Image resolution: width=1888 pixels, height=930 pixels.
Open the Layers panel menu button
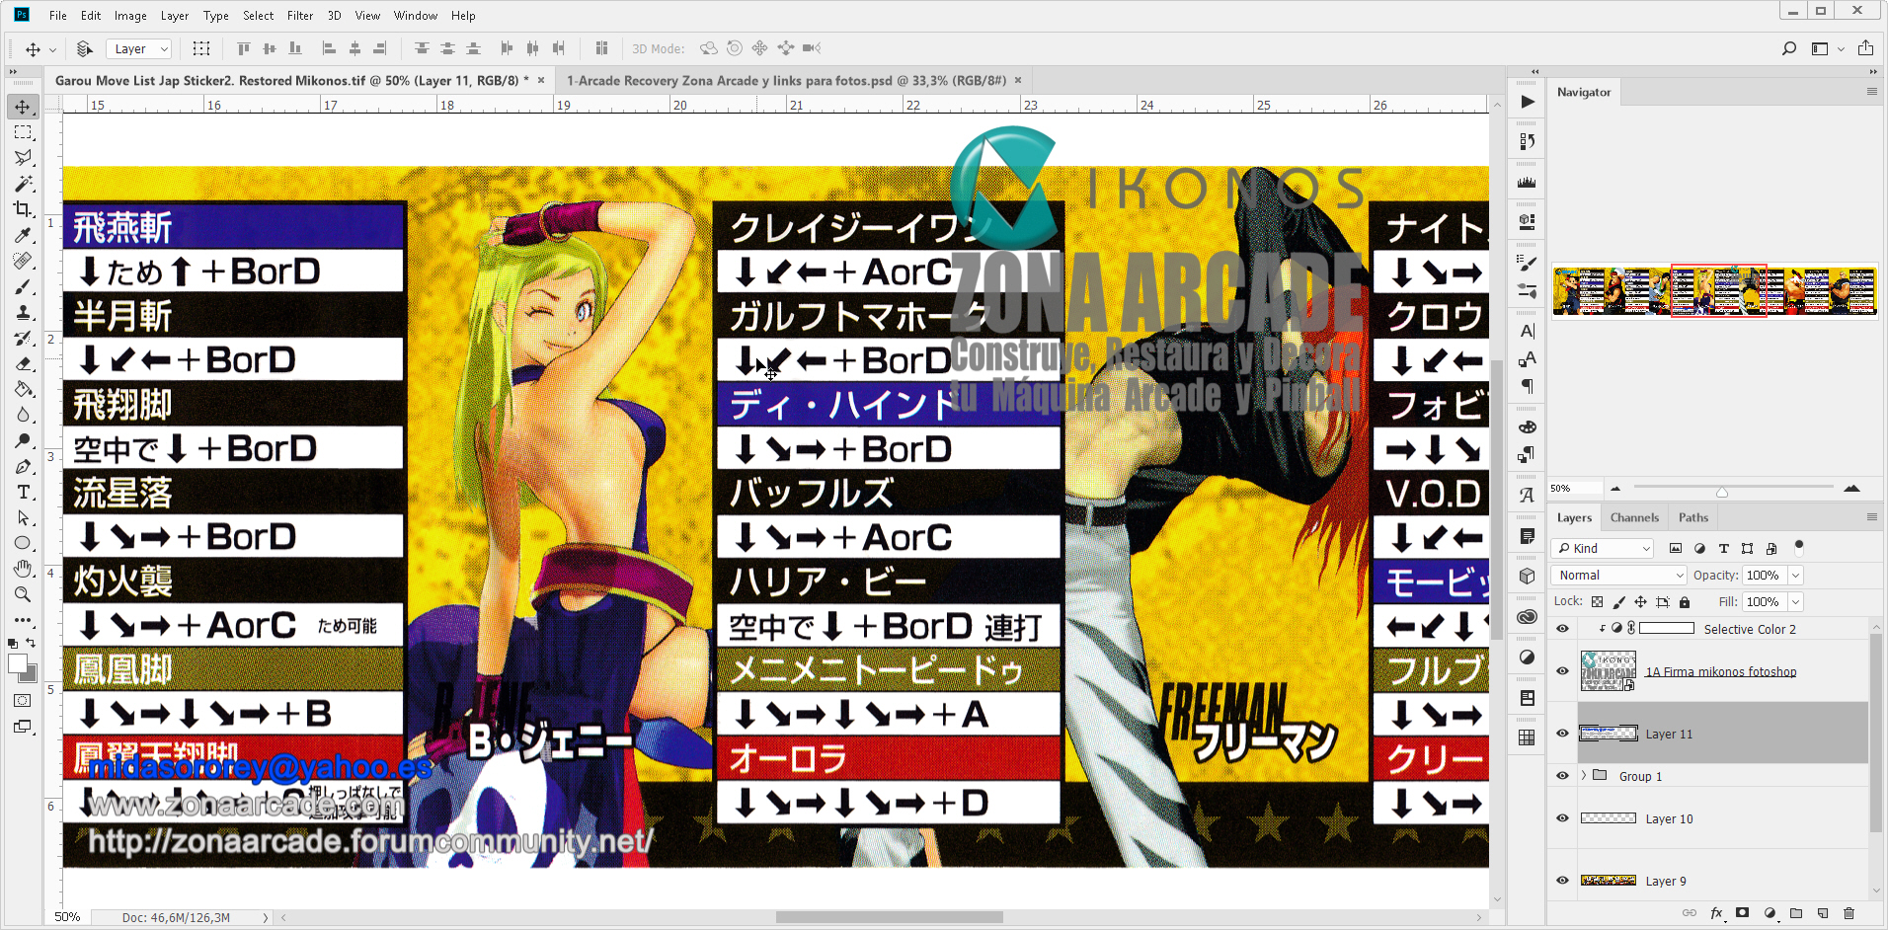(1873, 516)
